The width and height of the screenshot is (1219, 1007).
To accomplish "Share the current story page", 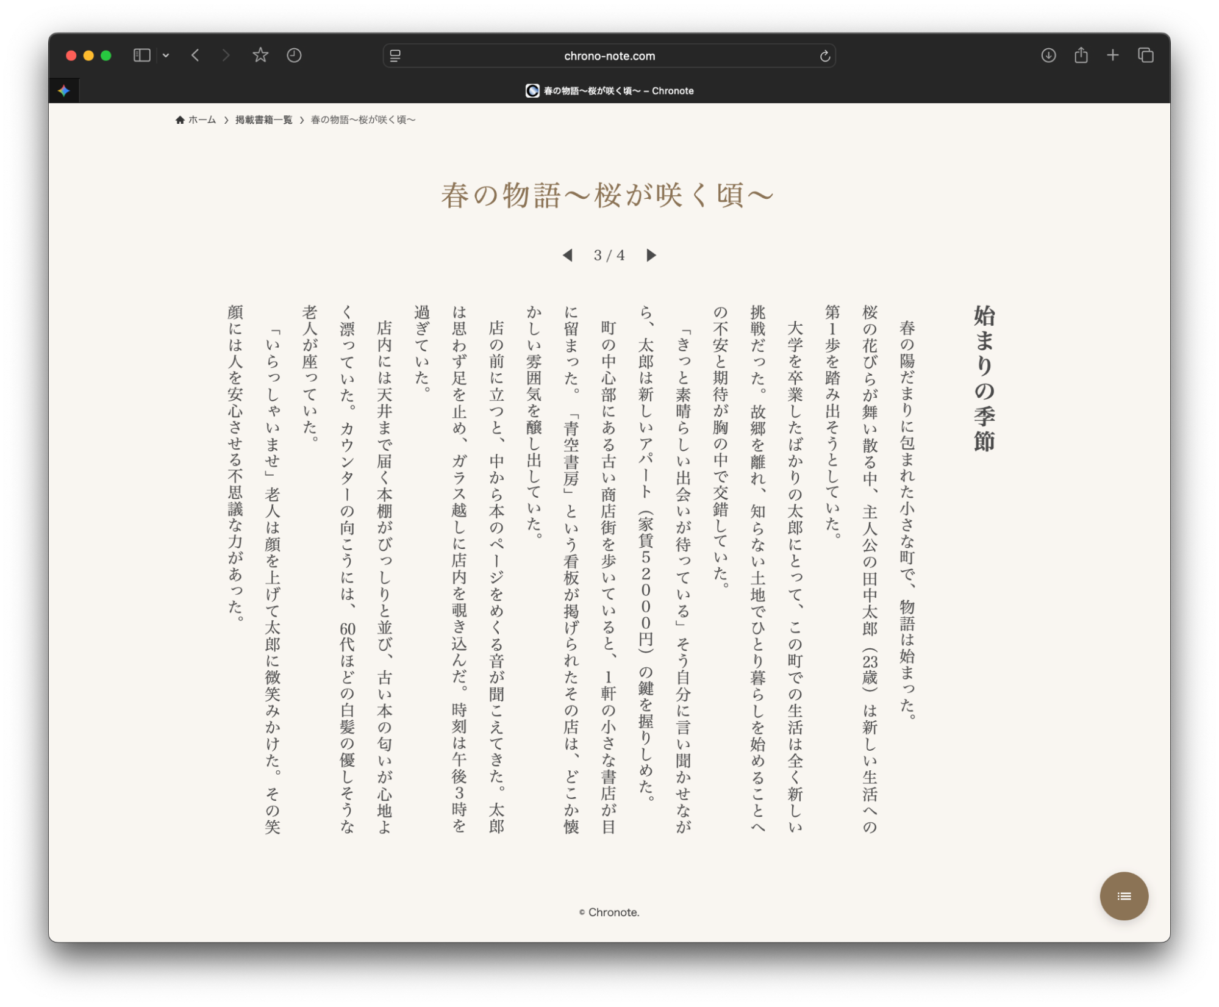I will pos(1081,55).
